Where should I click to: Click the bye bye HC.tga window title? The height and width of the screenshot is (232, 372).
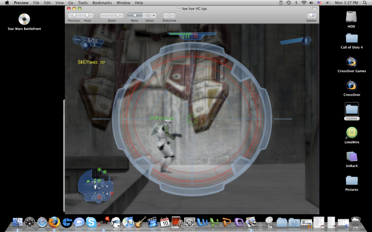(x=194, y=9)
